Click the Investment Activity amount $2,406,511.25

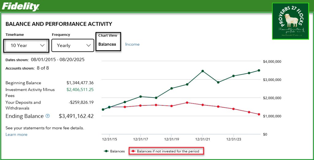click(x=80, y=90)
